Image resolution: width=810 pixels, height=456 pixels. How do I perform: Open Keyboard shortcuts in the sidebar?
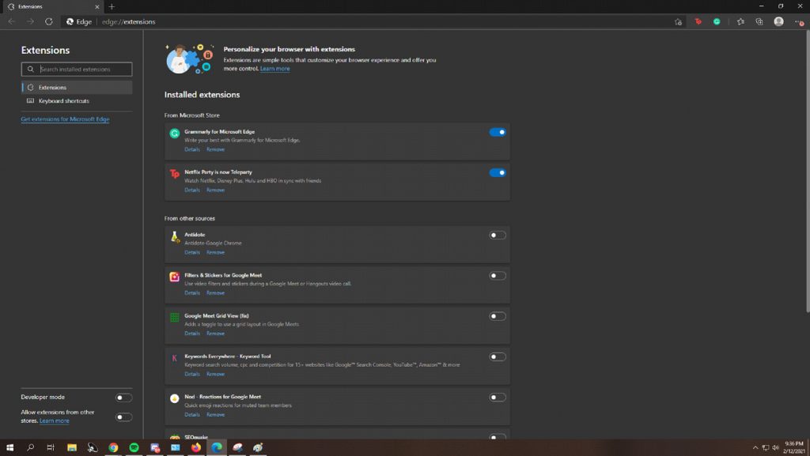coord(77,100)
